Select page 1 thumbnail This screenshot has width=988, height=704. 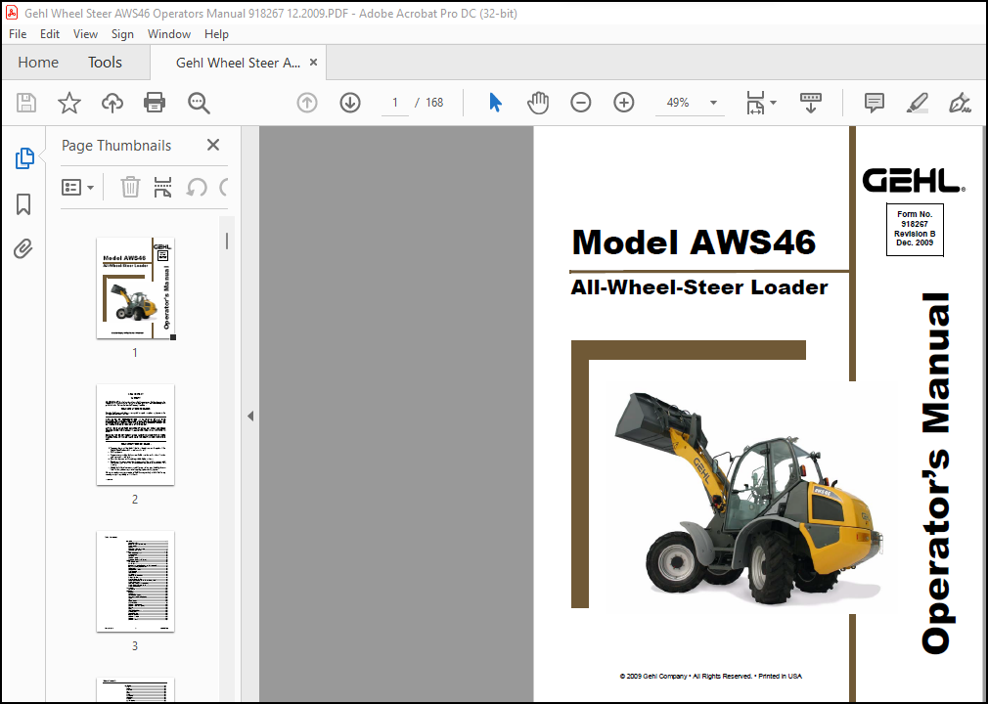[x=135, y=287]
